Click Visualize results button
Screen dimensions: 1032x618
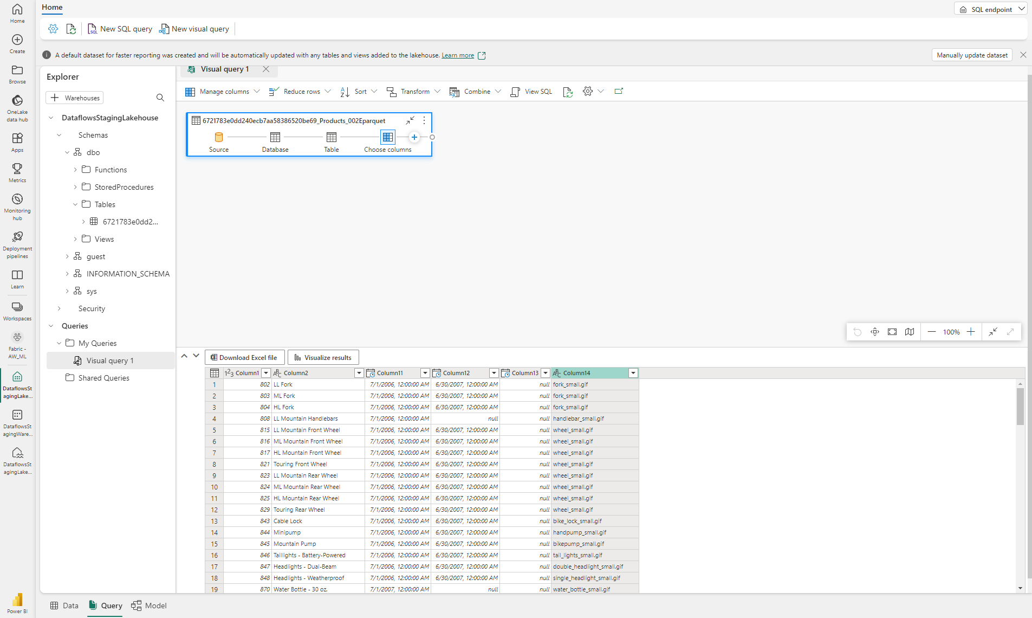(x=323, y=357)
